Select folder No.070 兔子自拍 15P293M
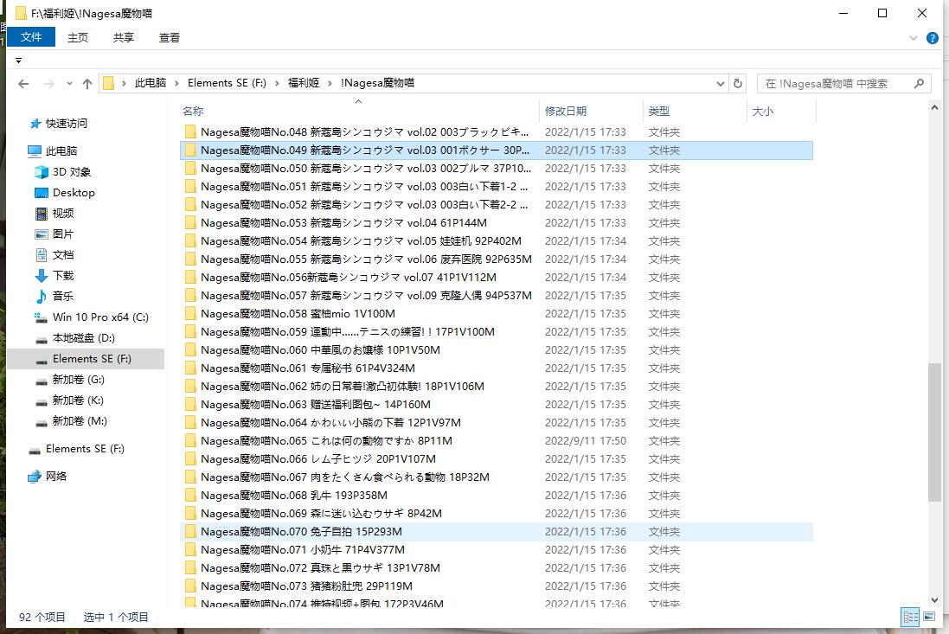 [x=497, y=531]
